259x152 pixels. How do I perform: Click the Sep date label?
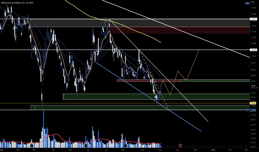click(142, 150)
